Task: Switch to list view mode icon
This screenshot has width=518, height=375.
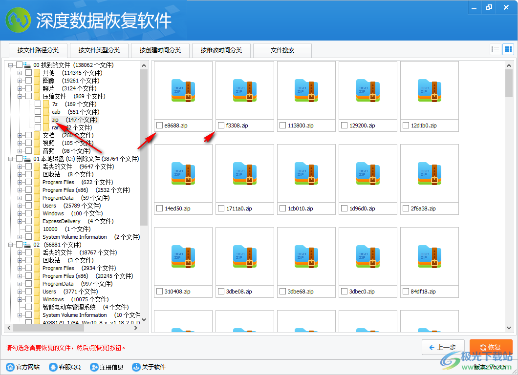Action: pyautogui.click(x=496, y=49)
